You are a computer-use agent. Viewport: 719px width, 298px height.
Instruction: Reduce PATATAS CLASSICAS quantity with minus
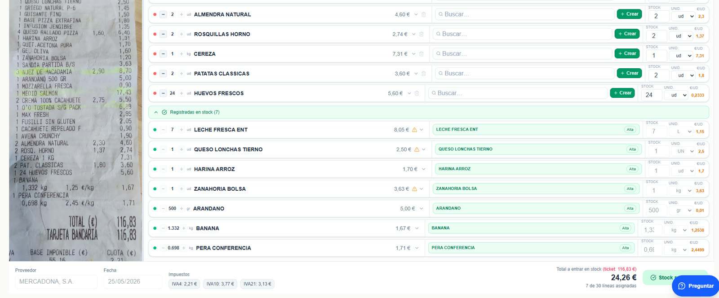[x=163, y=74]
